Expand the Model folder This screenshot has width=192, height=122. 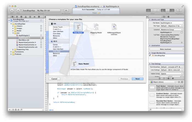(13, 31)
